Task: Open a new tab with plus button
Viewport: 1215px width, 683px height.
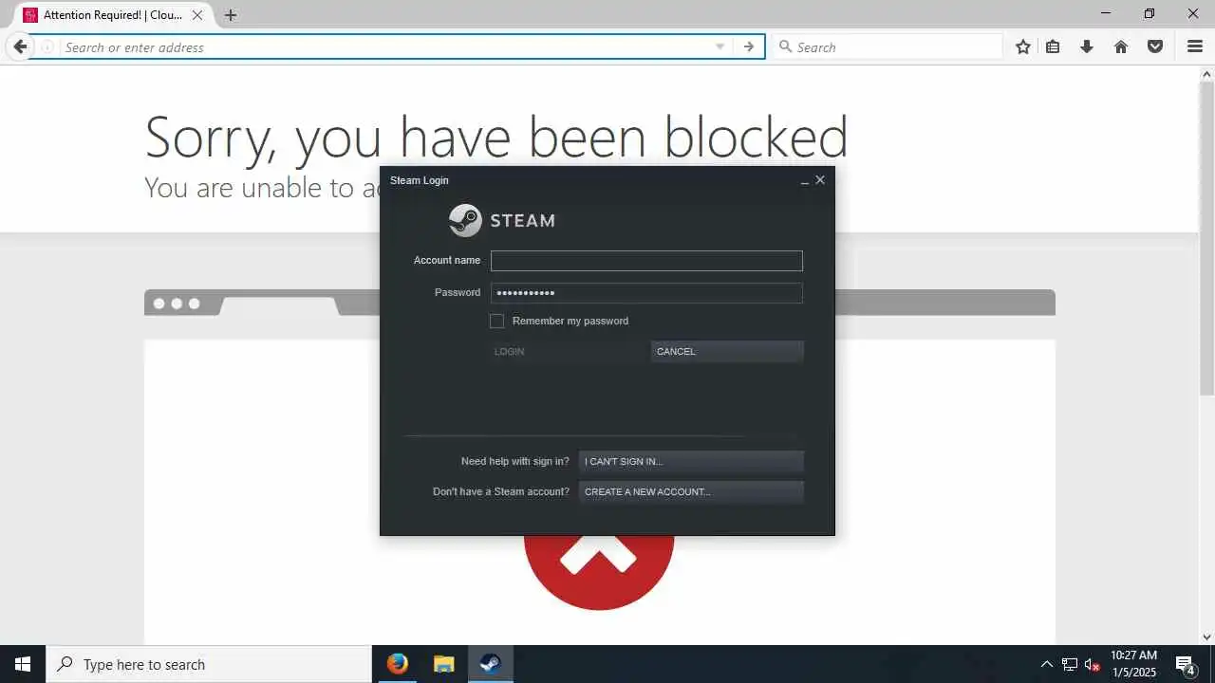Action: [x=231, y=15]
